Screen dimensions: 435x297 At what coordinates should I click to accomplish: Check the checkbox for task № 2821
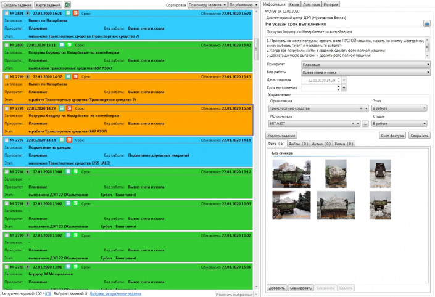point(6,13)
